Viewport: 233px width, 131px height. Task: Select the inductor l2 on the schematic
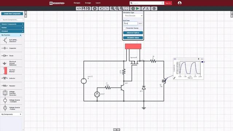click(164, 81)
